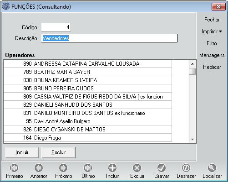Undo changes using the Desfazer icon

coord(186,168)
